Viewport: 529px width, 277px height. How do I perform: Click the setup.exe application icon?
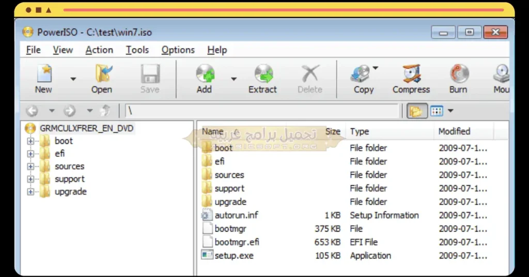207,255
